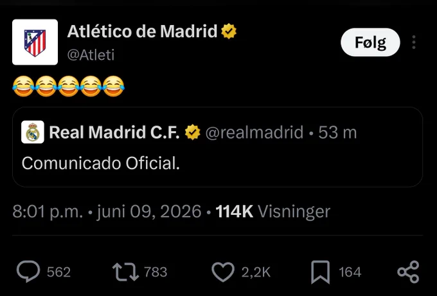Click the laughing emojis tweet text
The height and width of the screenshot is (296, 437).
click(69, 86)
